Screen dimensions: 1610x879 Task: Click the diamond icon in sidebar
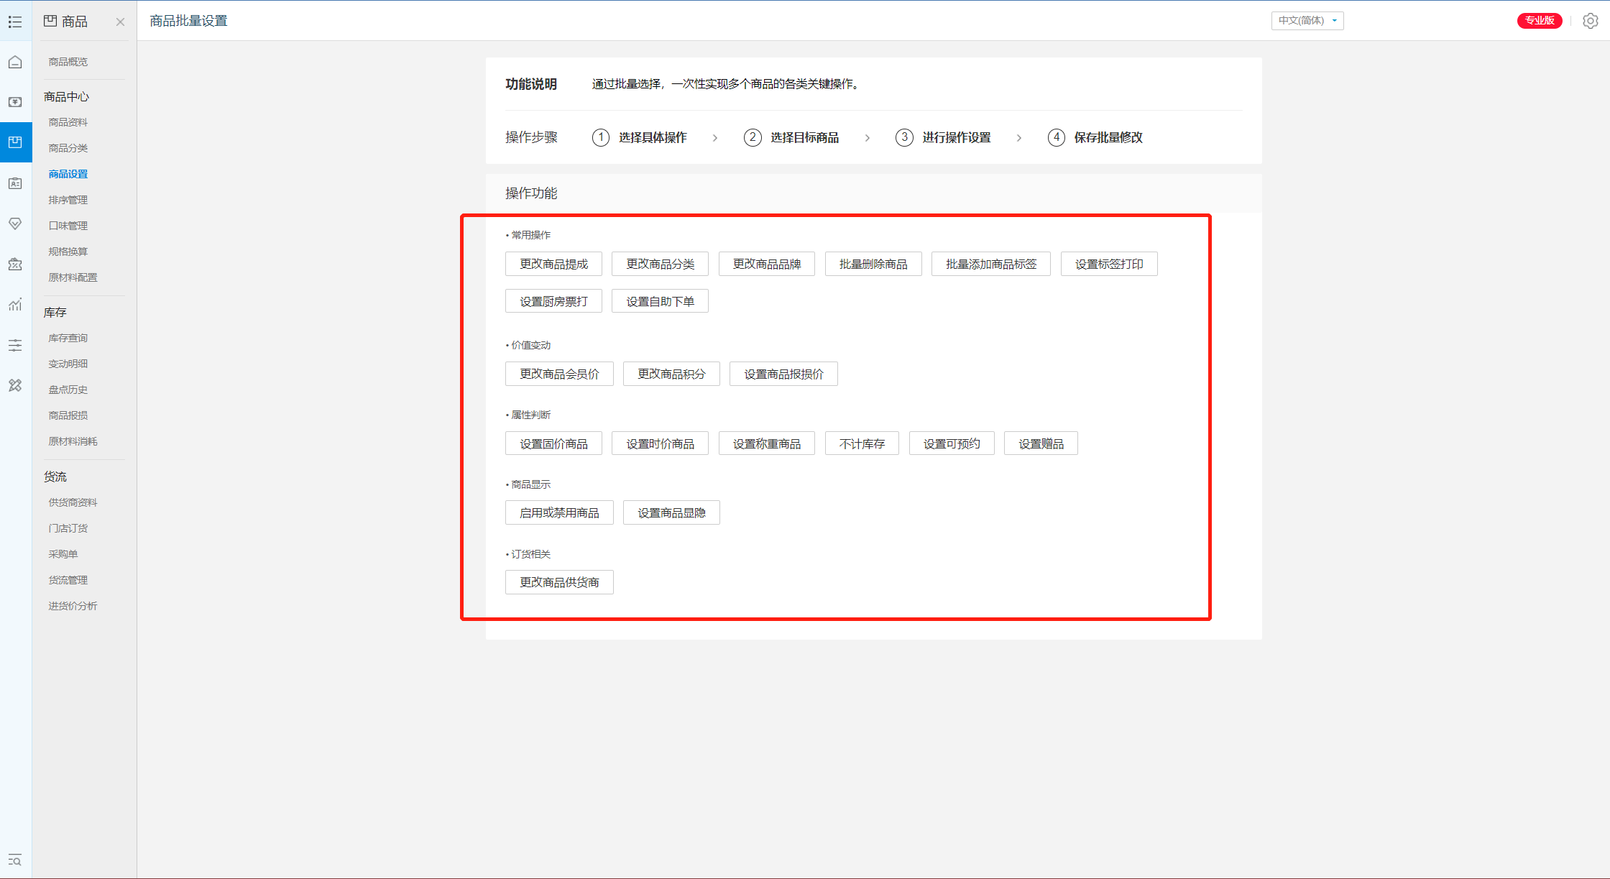pos(15,224)
